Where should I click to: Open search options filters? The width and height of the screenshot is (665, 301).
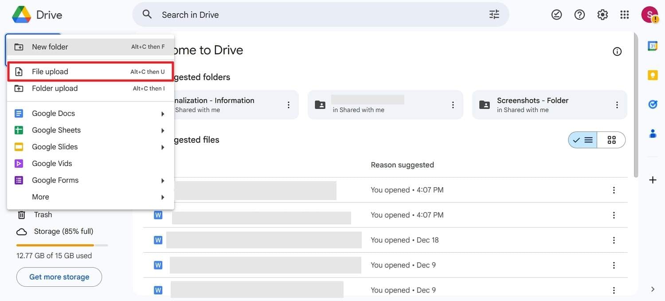[x=494, y=14]
